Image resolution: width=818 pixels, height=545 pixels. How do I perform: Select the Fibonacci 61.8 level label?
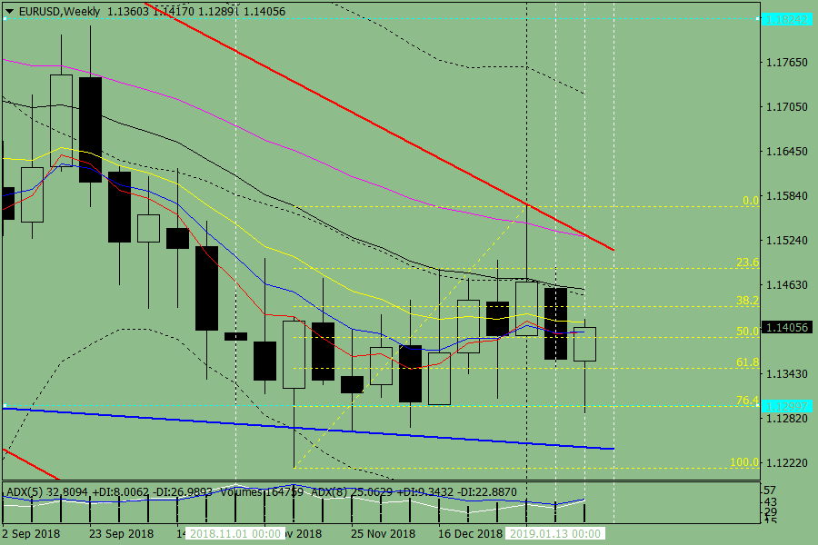click(x=748, y=362)
